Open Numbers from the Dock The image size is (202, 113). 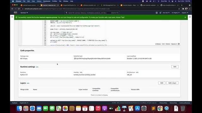tap(118, 108)
